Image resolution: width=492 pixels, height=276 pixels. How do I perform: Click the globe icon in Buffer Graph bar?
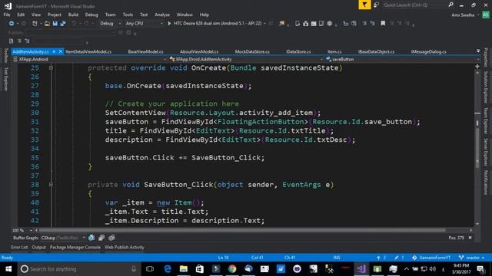[x=91, y=238]
